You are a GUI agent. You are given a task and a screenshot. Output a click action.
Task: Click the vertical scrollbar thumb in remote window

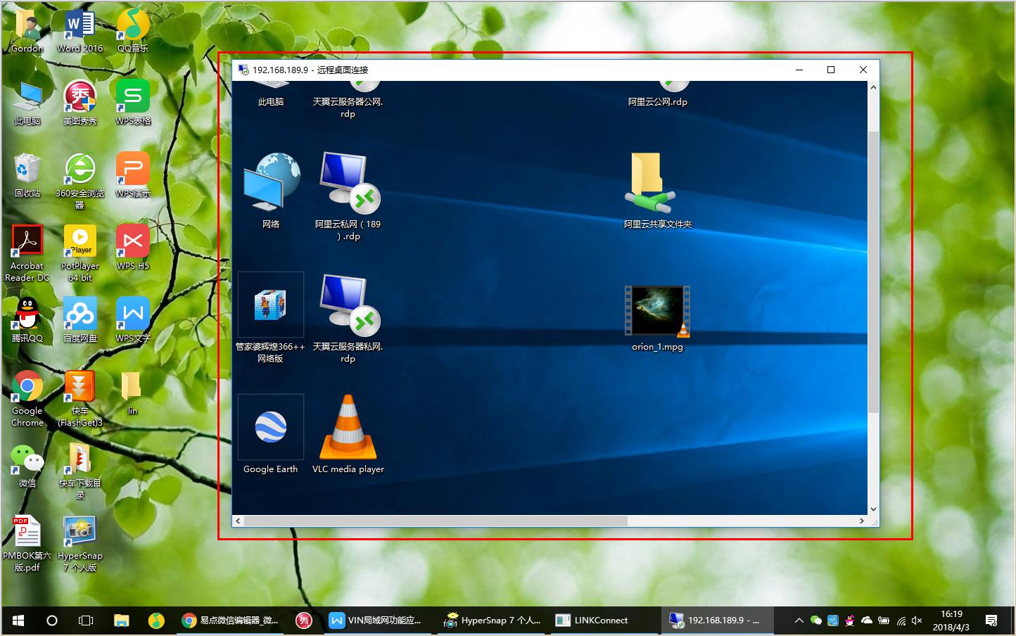873,271
